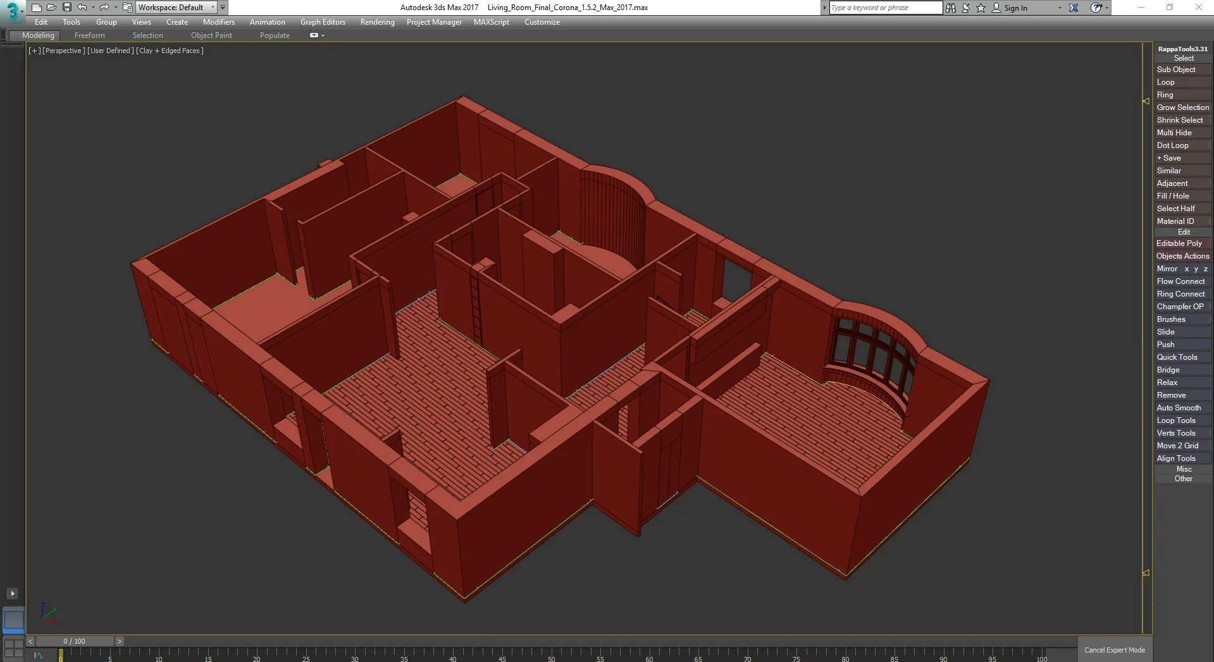The height and width of the screenshot is (662, 1214).
Task: Click the Flow Connect button
Action: (x=1183, y=281)
